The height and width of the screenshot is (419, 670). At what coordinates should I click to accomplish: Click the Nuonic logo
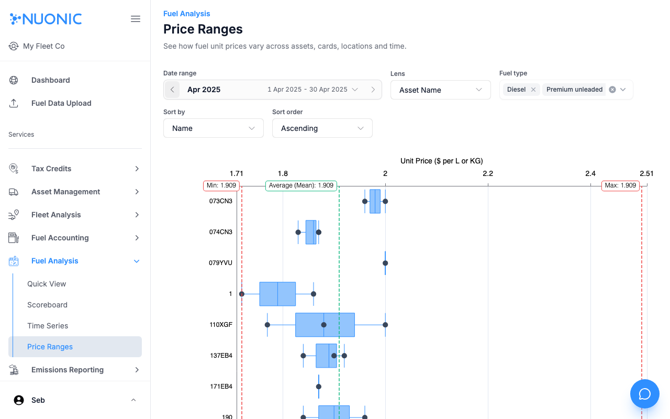[46, 19]
